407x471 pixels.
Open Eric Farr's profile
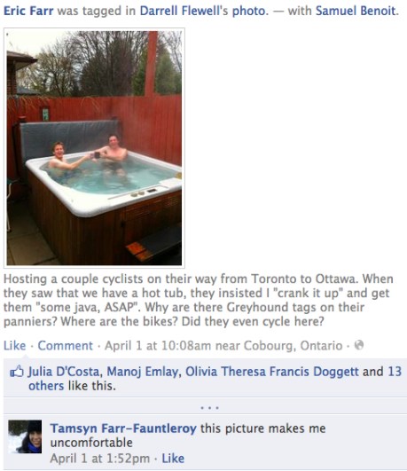[28, 11]
